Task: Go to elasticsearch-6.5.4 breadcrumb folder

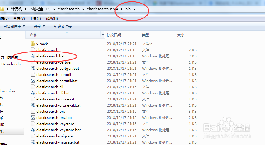Action: click(x=102, y=9)
